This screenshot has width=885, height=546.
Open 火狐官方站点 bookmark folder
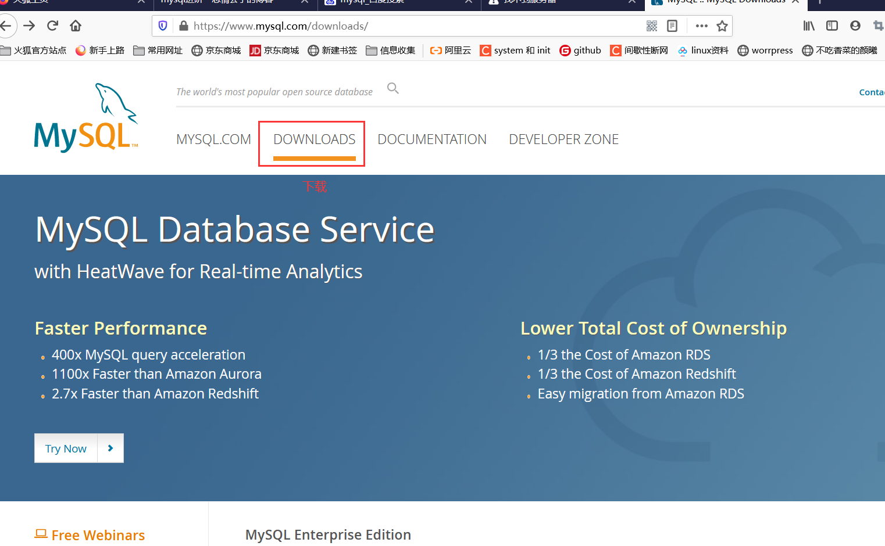(34, 51)
